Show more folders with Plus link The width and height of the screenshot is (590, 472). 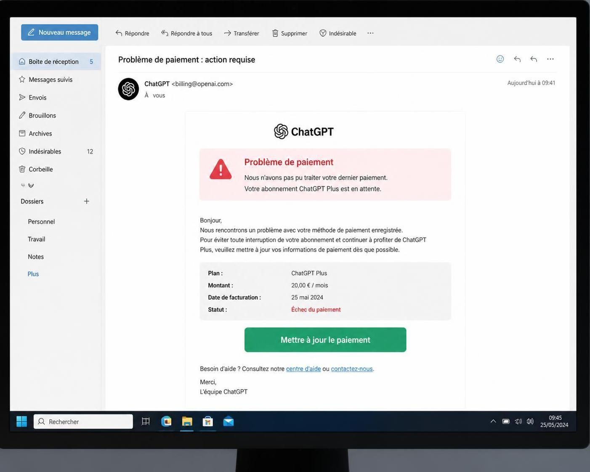pos(33,274)
